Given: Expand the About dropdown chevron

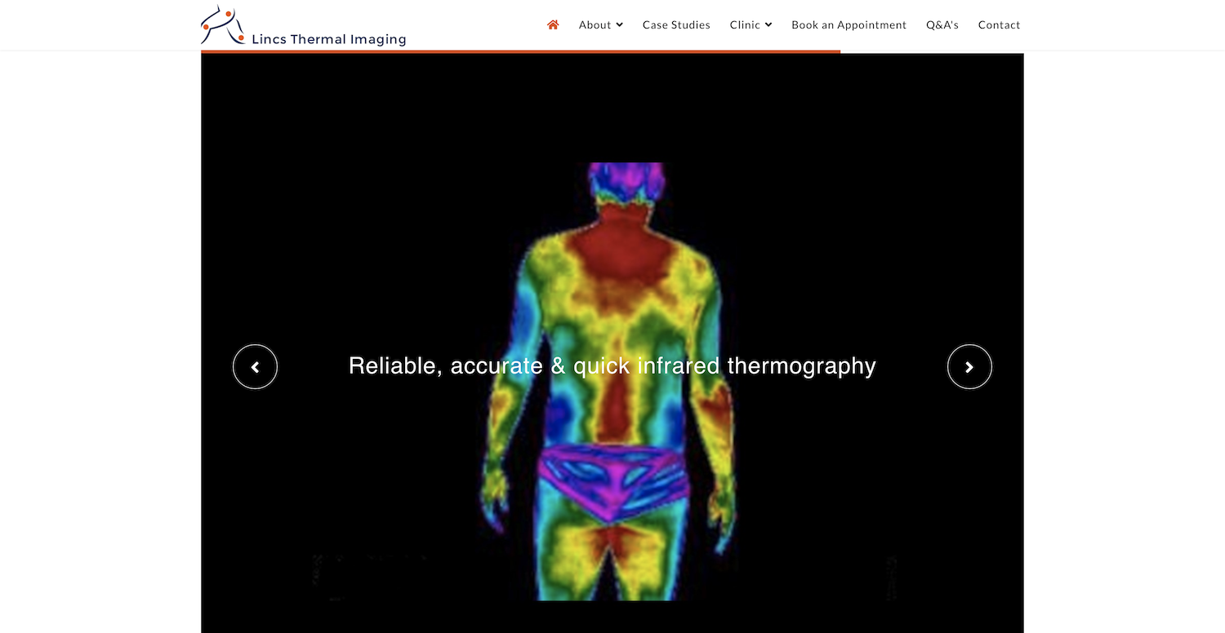Looking at the screenshot, I should [x=620, y=25].
